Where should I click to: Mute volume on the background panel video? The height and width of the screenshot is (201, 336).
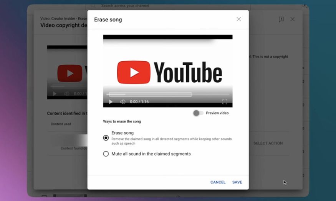click(66, 93)
